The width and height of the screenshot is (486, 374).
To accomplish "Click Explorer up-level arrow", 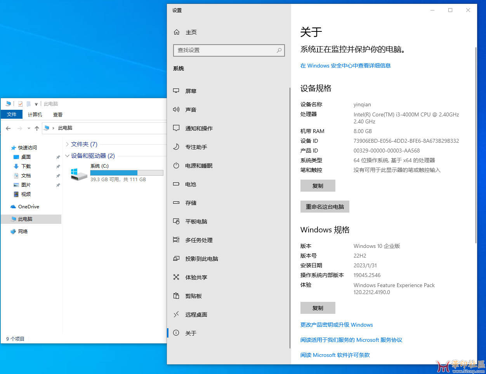I will [37, 128].
